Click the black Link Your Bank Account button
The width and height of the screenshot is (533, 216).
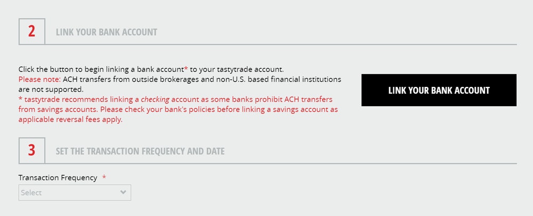[x=439, y=90]
